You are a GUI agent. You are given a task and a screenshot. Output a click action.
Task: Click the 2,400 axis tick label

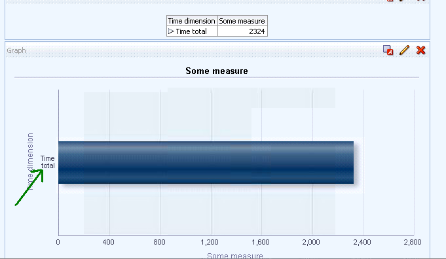362,242
